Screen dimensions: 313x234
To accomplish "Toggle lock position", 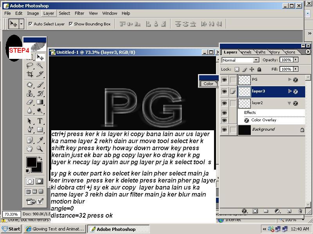I will (252, 69).
